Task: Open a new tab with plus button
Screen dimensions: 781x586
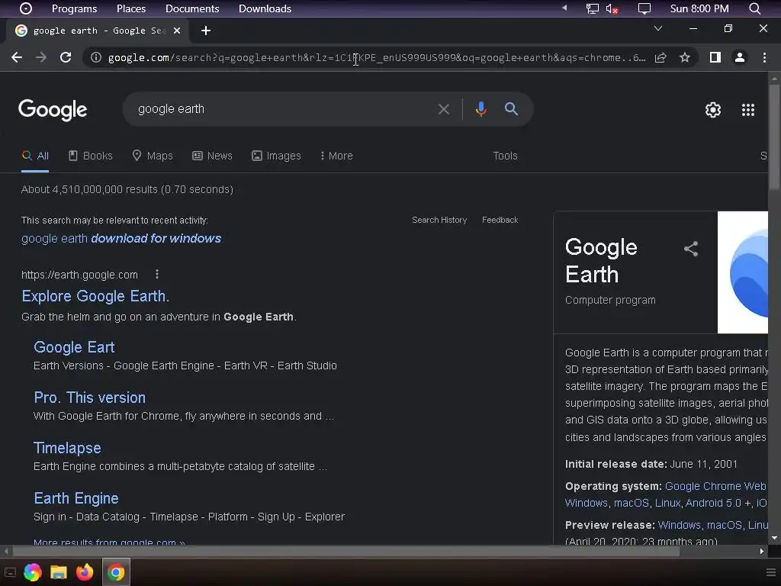Action: click(206, 31)
